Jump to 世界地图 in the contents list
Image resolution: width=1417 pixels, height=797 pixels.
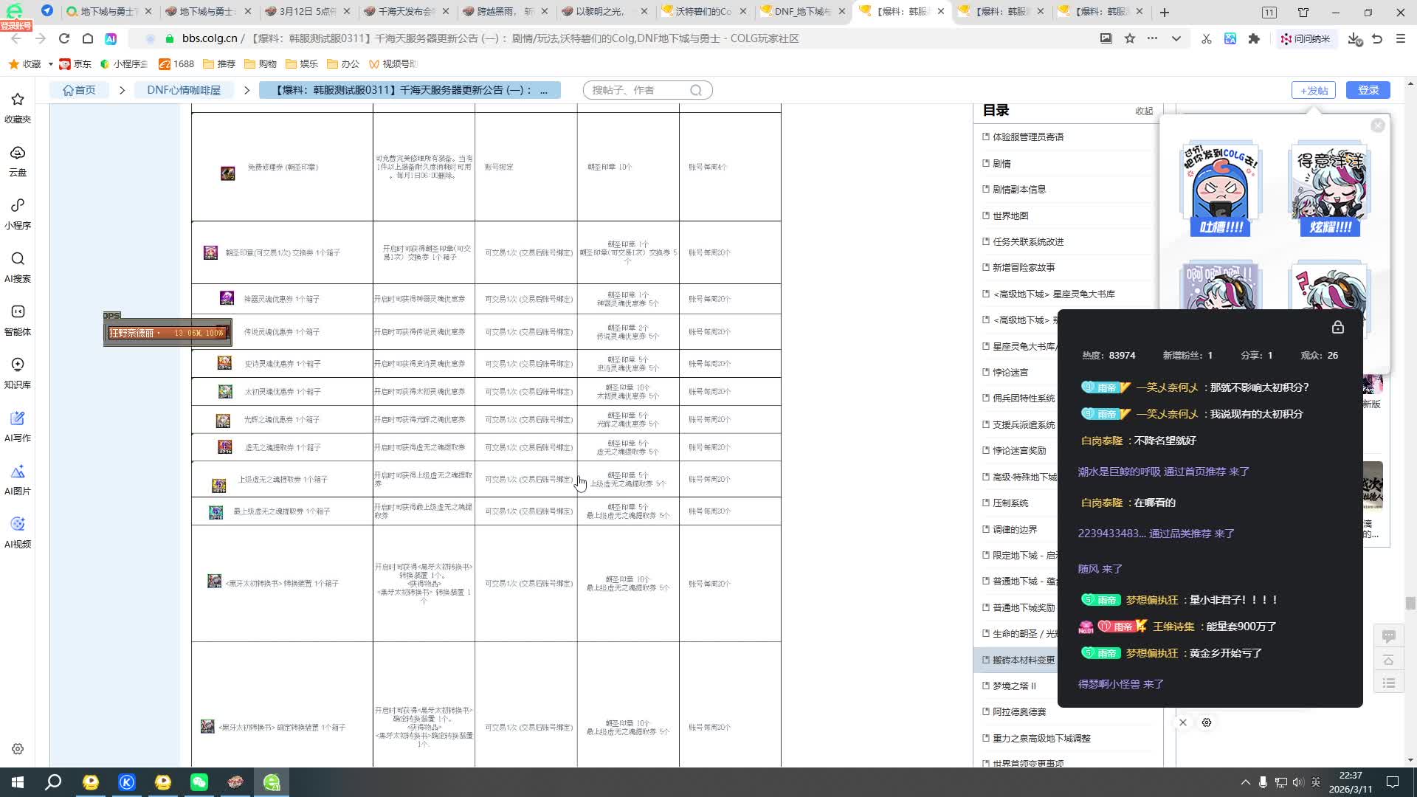point(1010,215)
